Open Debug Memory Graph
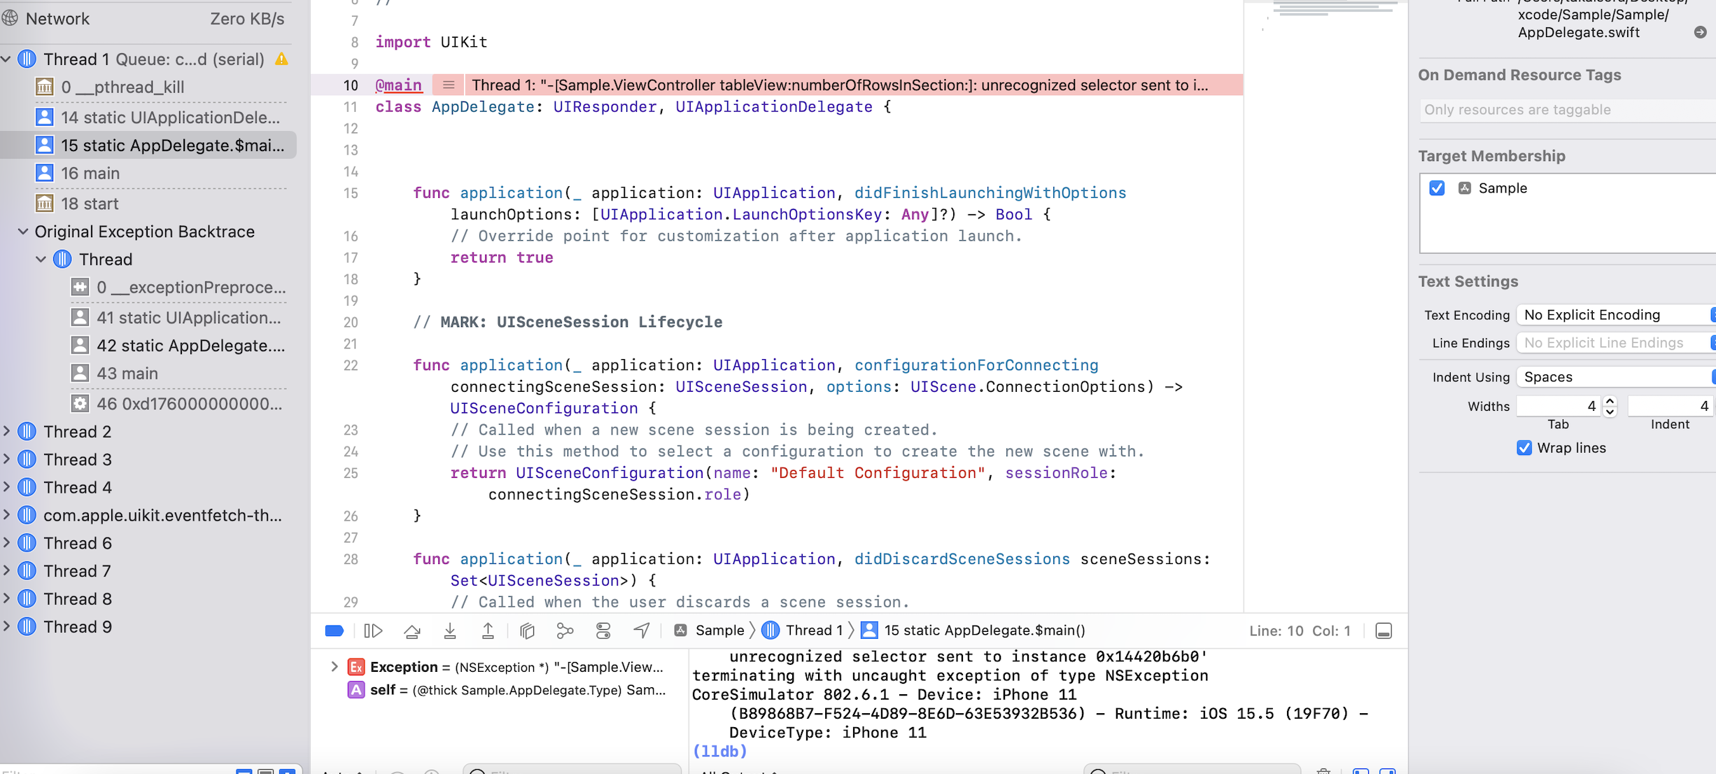The image size is (1716, 774). tap(565, 631)
